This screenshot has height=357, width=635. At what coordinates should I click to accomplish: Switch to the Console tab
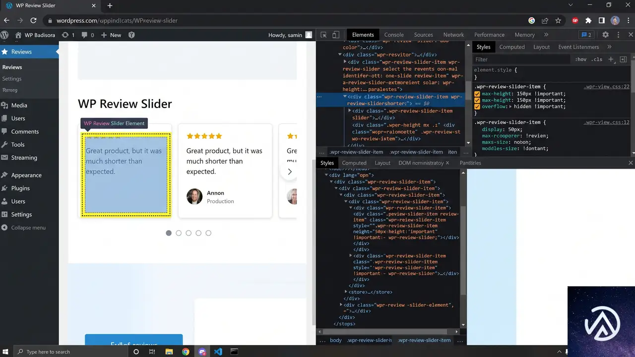[x=394, y=35]
